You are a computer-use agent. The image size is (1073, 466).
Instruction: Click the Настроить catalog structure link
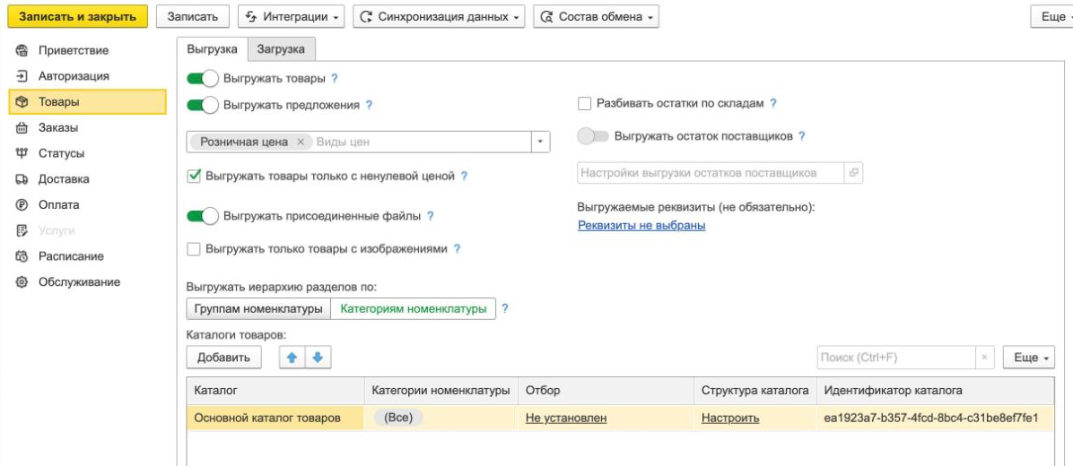[730, 419]
